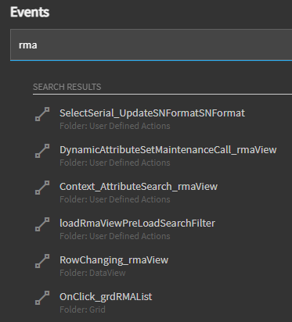
Task: Choose the RowChanging_rmaView event
Action: coord(114,260)
